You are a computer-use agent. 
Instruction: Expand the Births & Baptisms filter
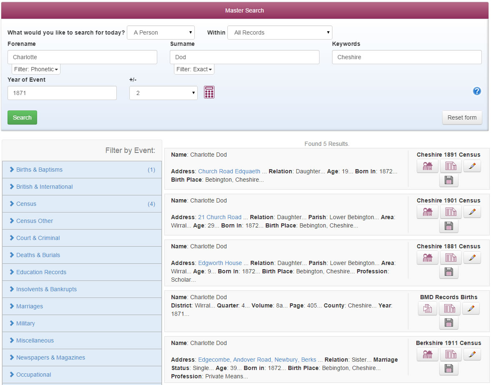coord(82,170)
